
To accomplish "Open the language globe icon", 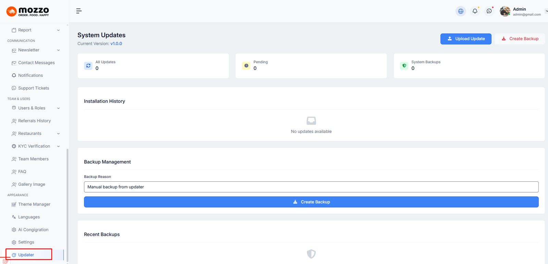I will [x=461, y=11].
